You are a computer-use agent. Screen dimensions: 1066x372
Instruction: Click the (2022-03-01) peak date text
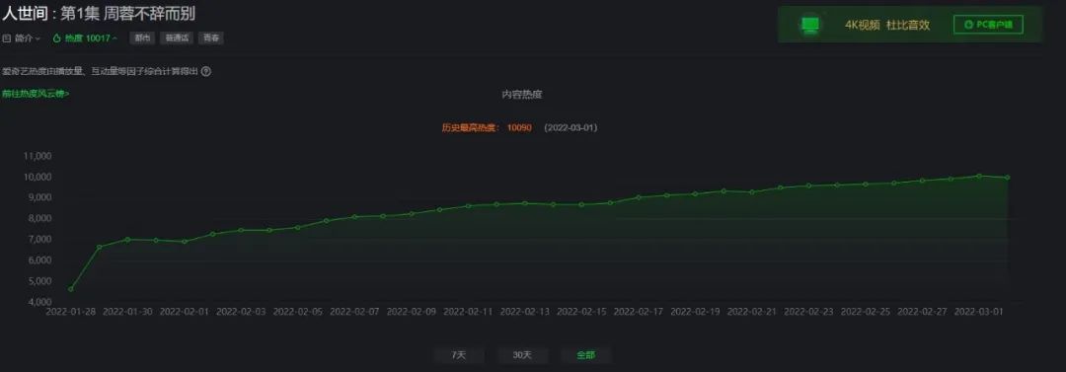pos(571,128)
